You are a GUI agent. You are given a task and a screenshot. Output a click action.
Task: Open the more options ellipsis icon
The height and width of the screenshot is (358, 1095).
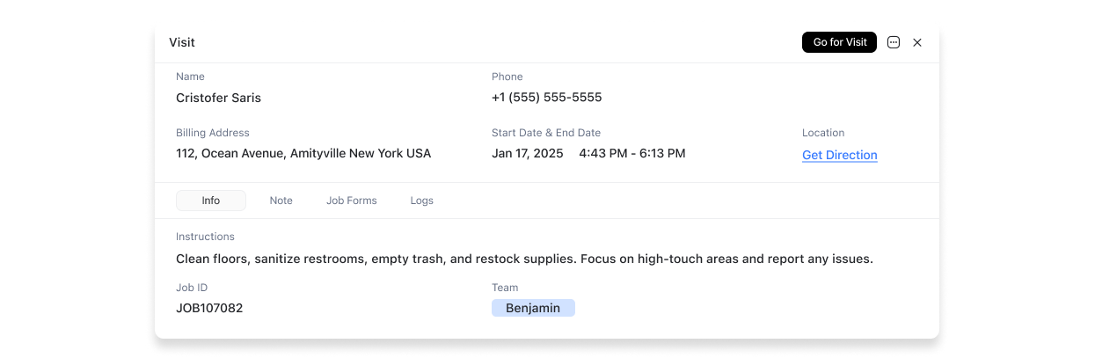(x=894, y=42)
